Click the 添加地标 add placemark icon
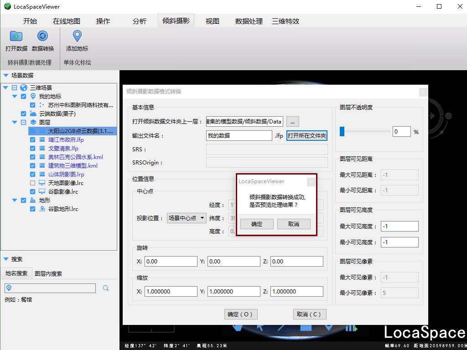 [x=77, y=36]
